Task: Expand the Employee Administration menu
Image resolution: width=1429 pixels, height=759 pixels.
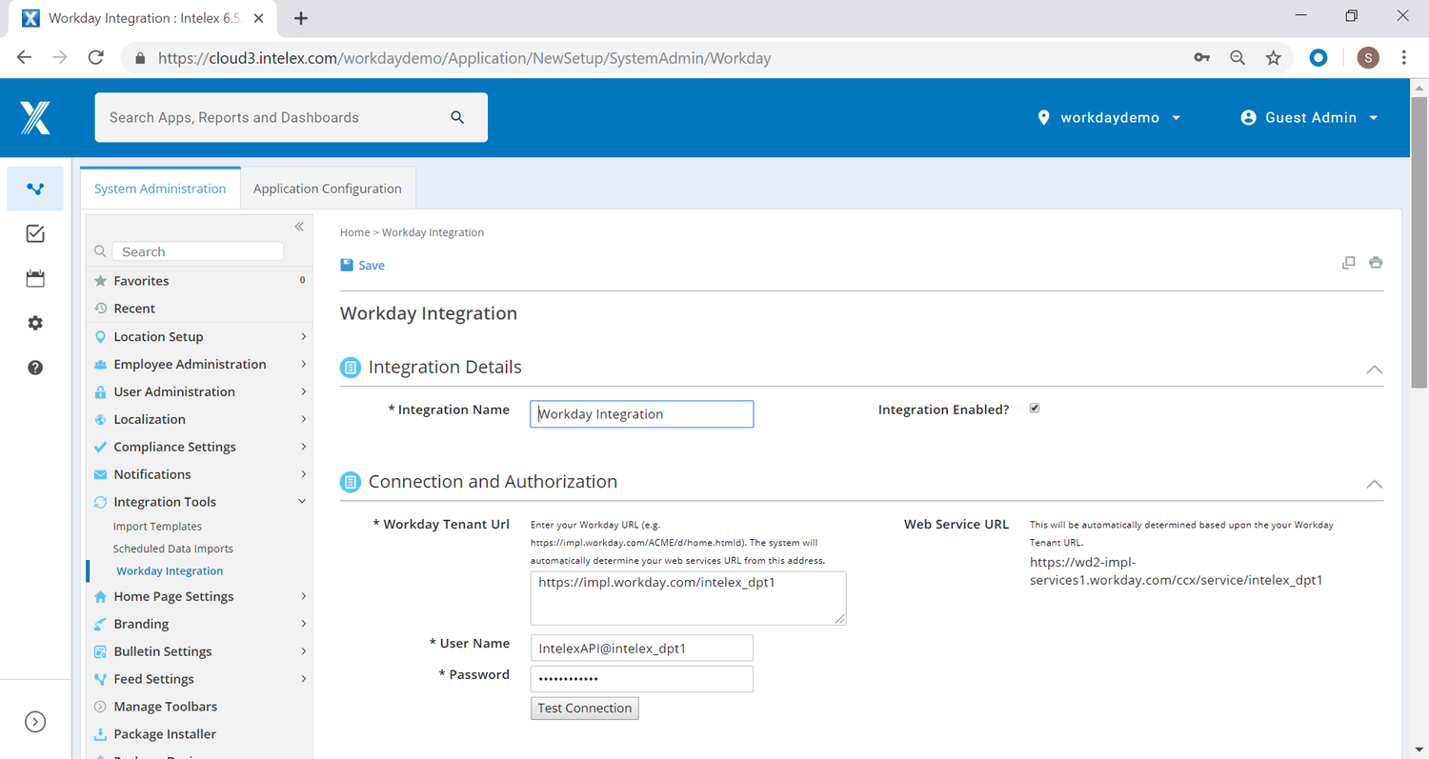Action: (x=191, y=364)
